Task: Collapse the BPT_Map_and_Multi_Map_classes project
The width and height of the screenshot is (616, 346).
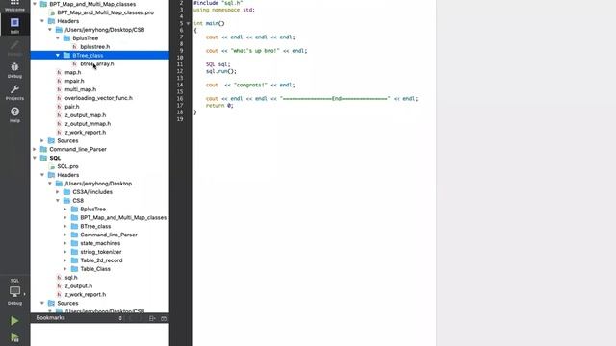Action: coord(35,4)
